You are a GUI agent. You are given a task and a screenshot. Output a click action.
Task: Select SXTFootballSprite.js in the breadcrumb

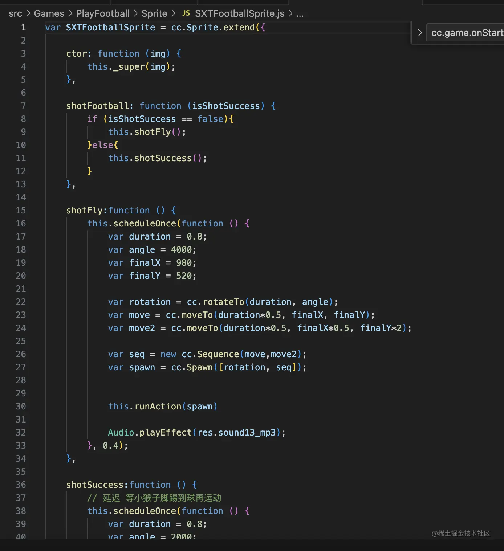point(239,13)
